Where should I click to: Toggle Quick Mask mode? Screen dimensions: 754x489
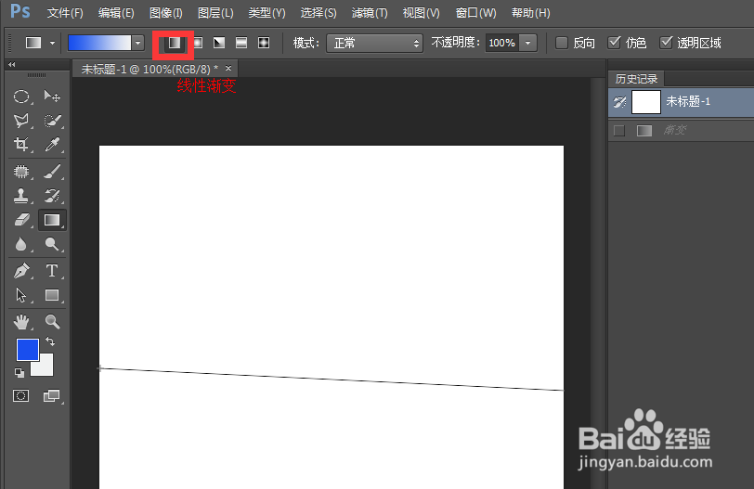point(20,396)
